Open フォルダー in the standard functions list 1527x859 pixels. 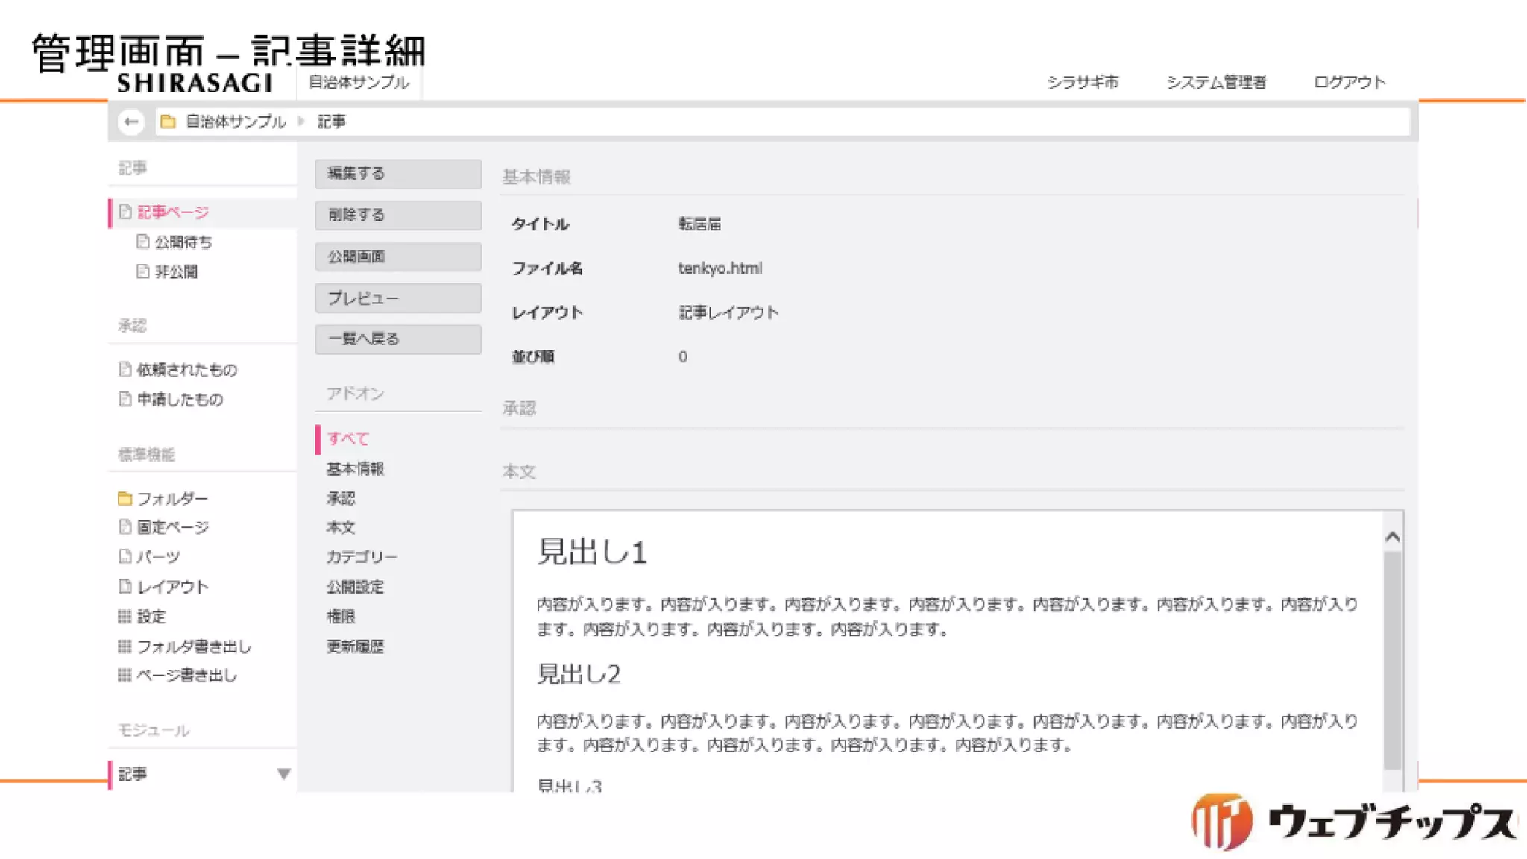pyautogui.click(x=171, y=498)
